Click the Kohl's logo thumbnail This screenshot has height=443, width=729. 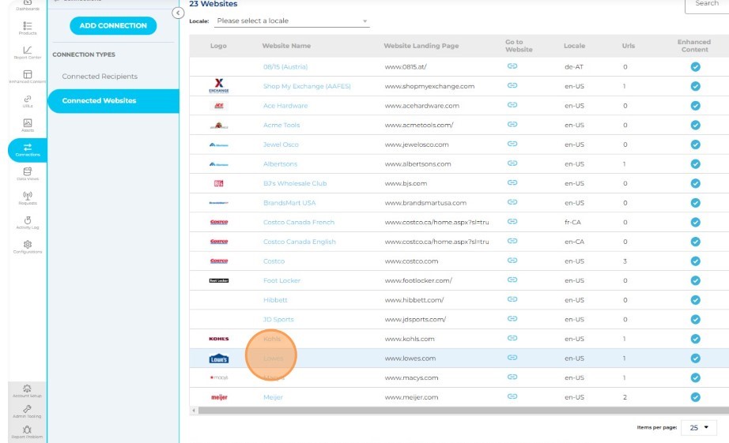pos(218,339)
